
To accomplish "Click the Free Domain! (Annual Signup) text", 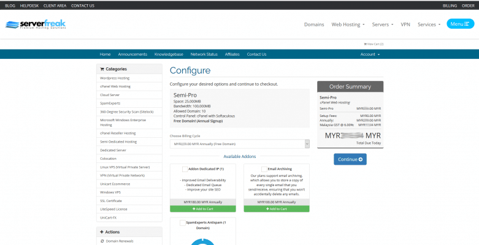I will click(x=198, y=121).
